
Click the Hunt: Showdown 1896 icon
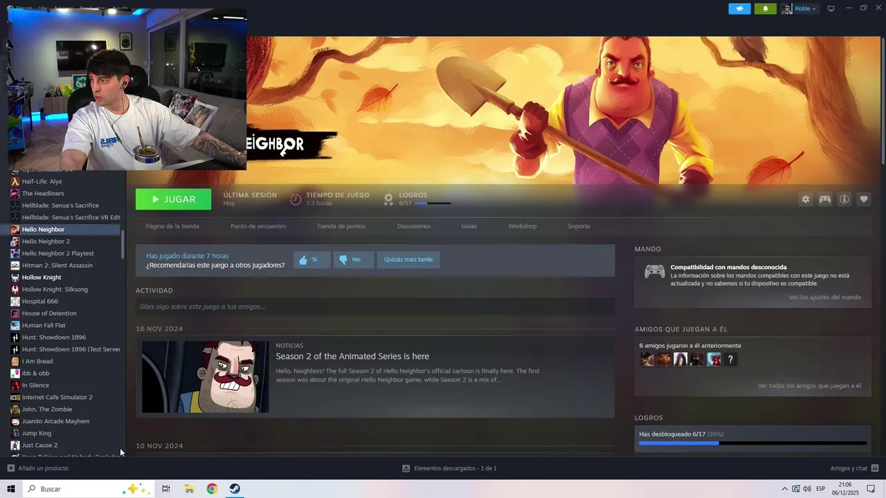15,338
